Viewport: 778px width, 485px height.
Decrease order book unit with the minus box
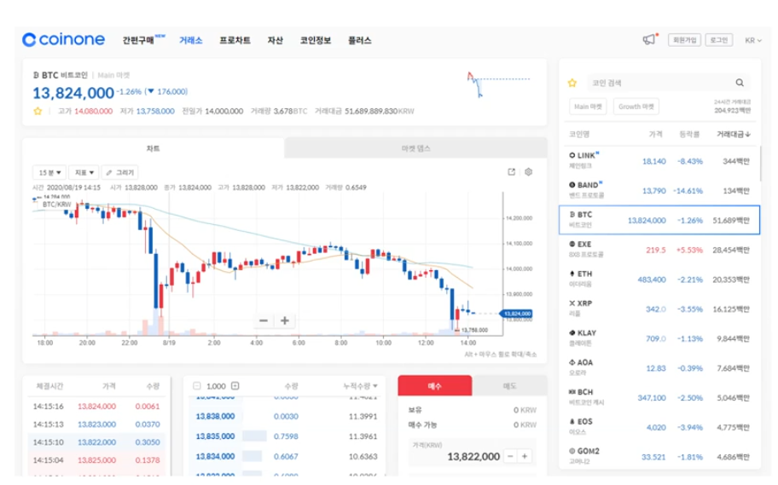tap(197, 386)
